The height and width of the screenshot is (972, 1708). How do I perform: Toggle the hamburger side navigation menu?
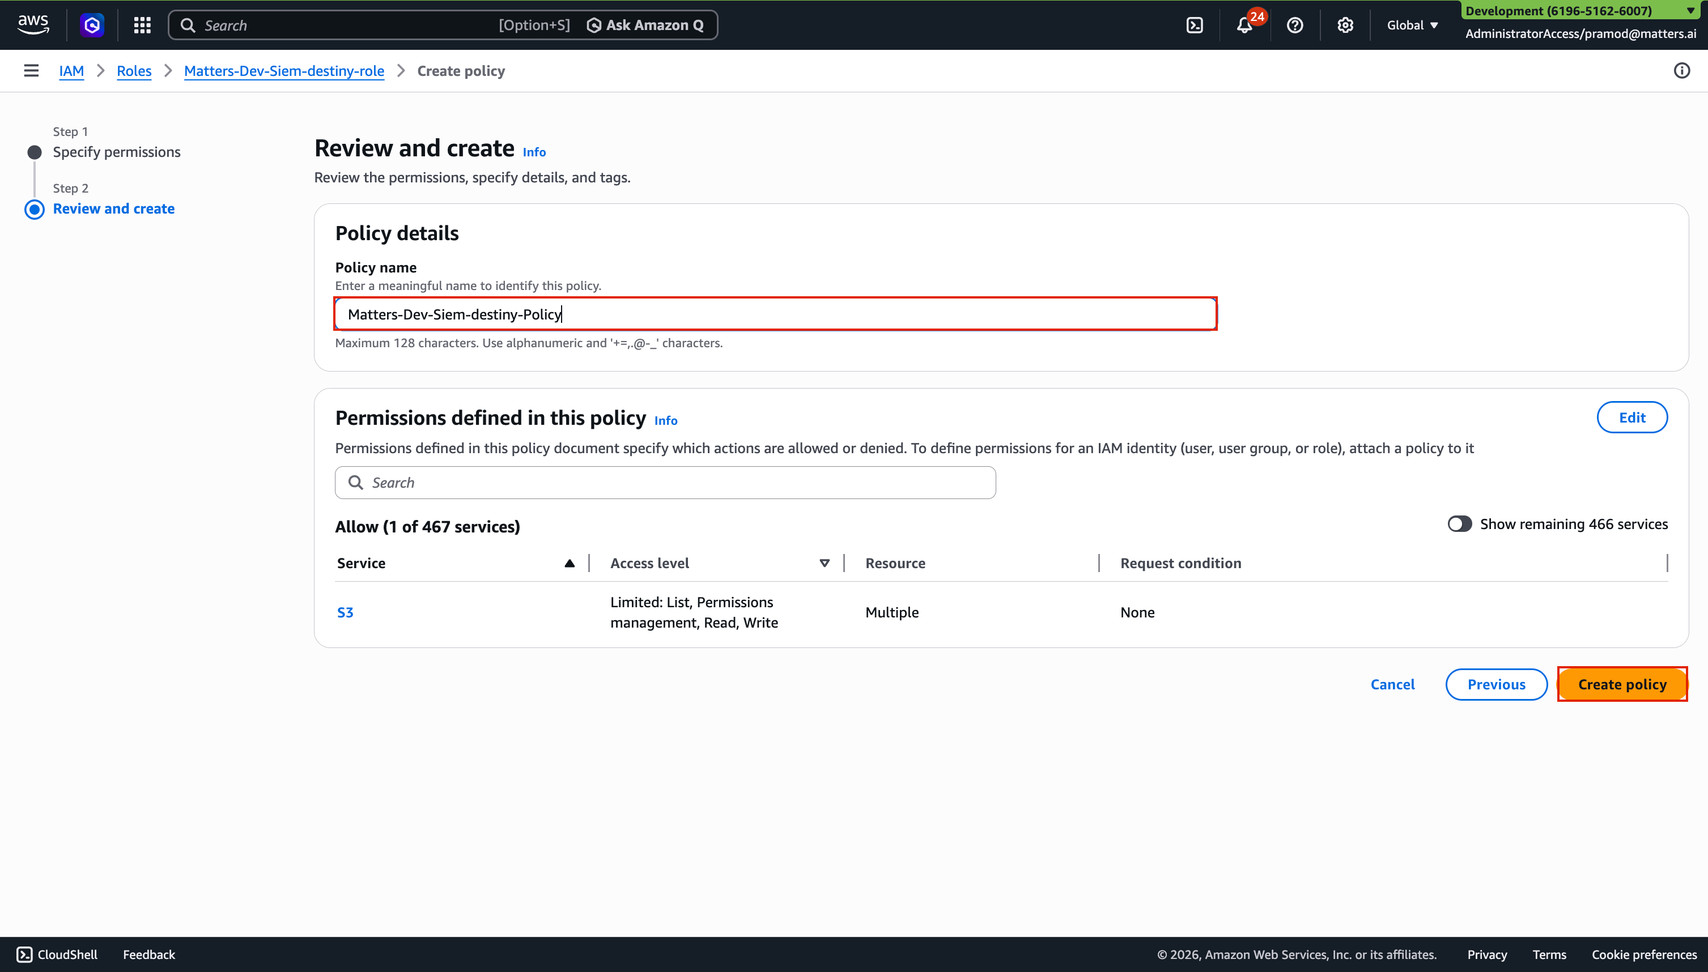coord(31,71)
